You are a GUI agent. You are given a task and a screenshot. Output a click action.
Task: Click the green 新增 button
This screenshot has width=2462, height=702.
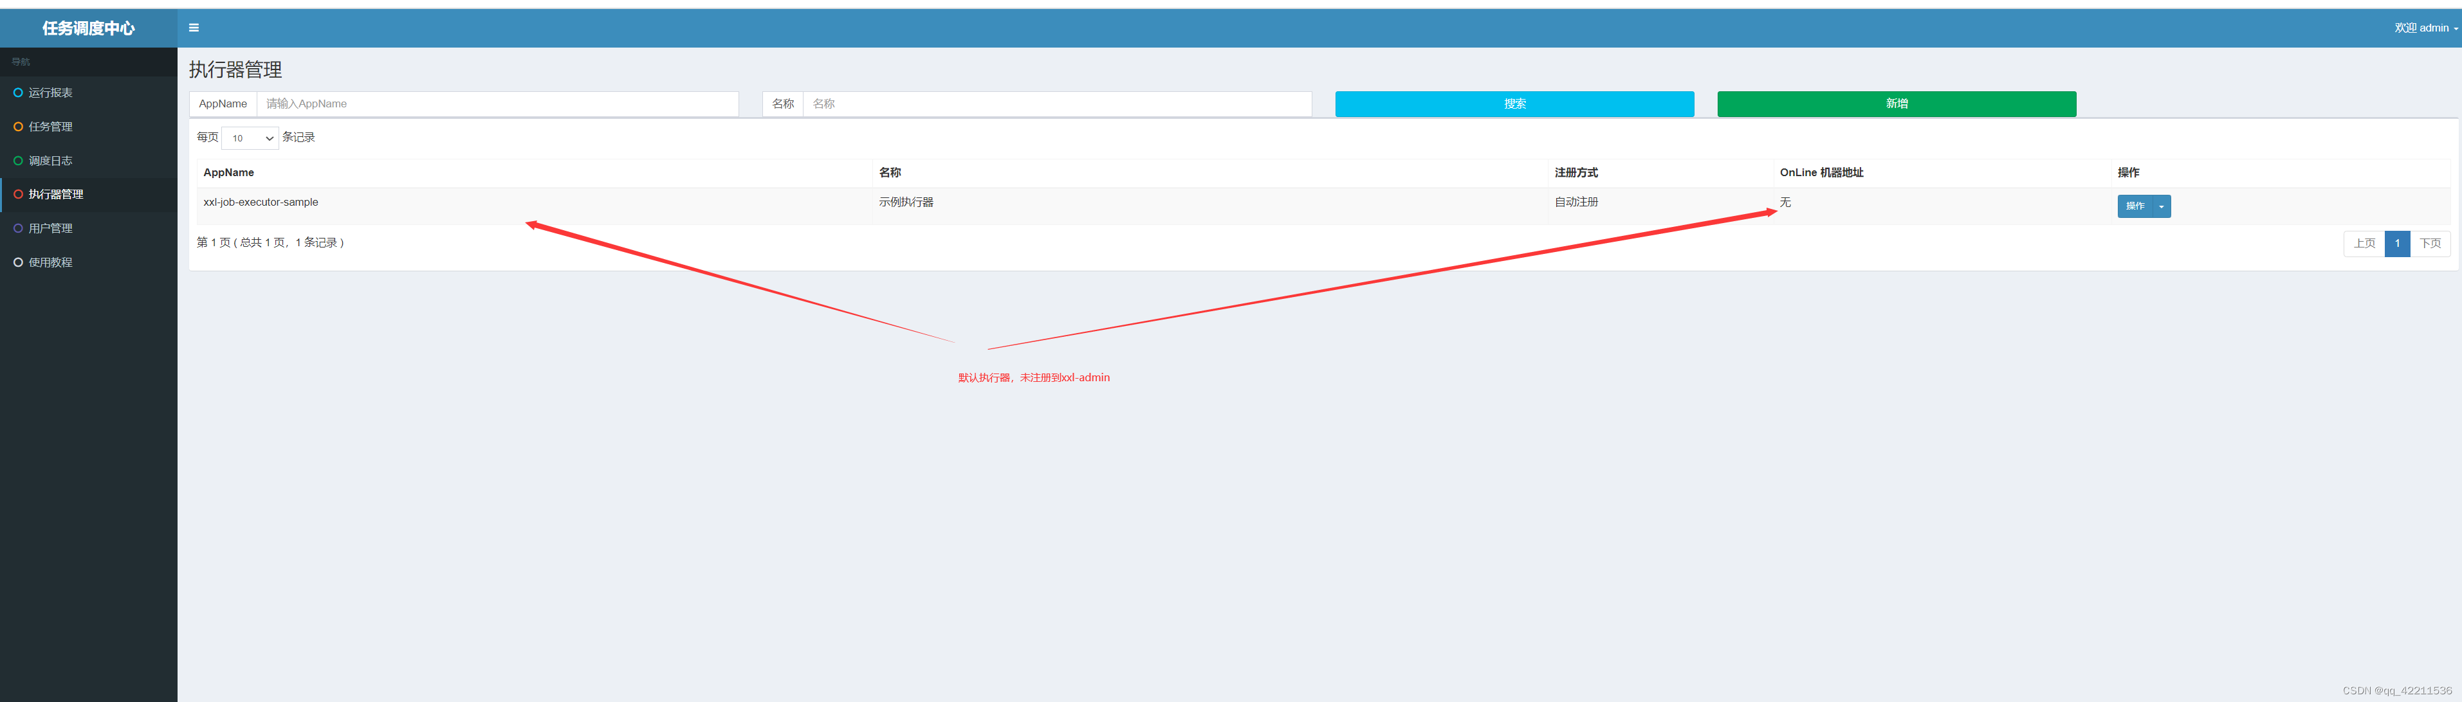coord(1897,104)
